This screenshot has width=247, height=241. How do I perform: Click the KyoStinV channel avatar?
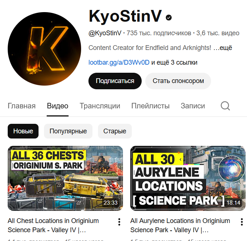click(44, 49)
